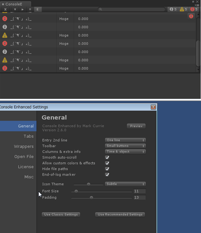Toggle the E button in console toolbar
201x233 pixels.
click(x=38, y=9)
